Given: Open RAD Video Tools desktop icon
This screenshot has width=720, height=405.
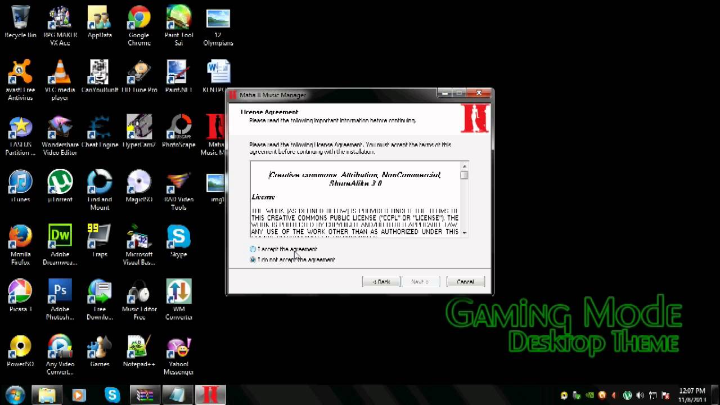Looking at the screenshot, I should (179, 190).
